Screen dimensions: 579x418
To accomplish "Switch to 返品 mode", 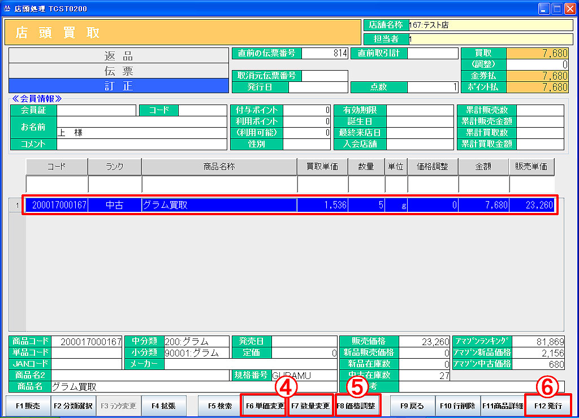I will [118, 56].
